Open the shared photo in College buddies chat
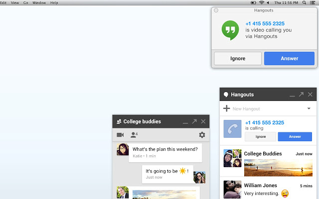This screenshot has width=319, height=199. [164, 195]
